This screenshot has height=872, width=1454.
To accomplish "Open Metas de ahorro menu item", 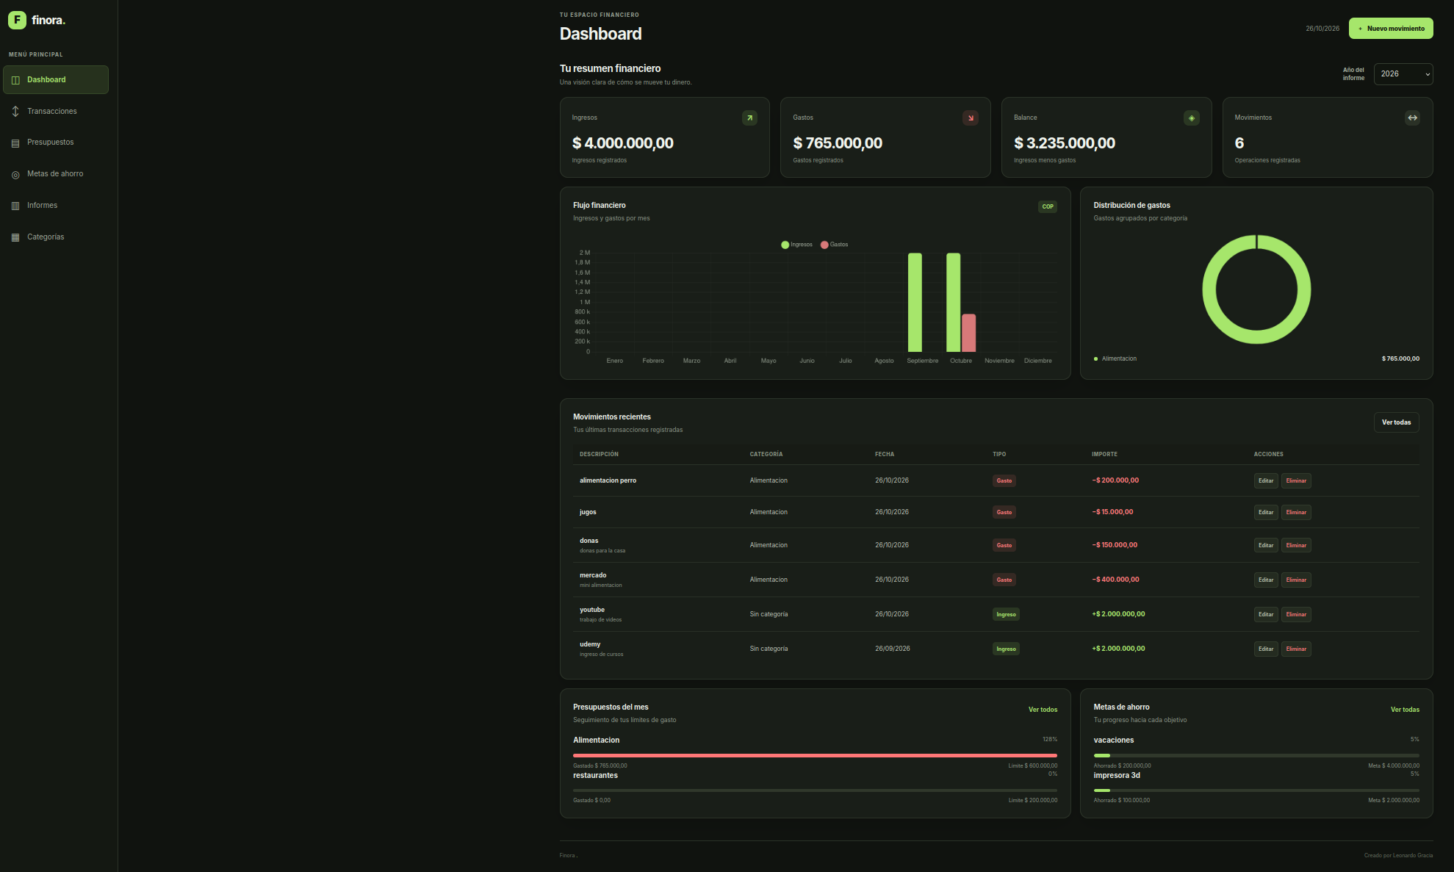I will [56, 174].
